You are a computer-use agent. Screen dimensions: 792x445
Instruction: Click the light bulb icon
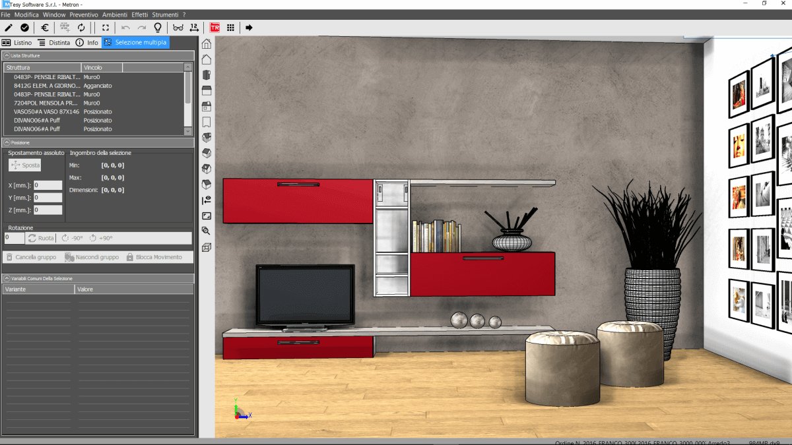coord(158,28)
